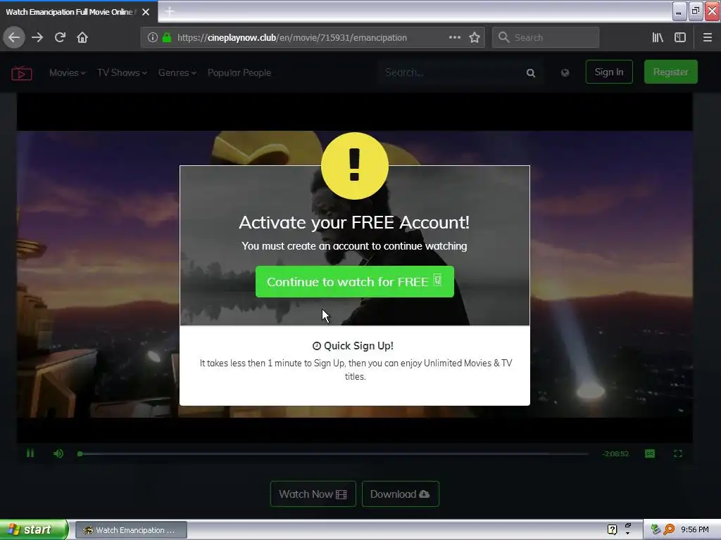
Task: Click the browser forward arrow
Action: (x=37, y=38)
